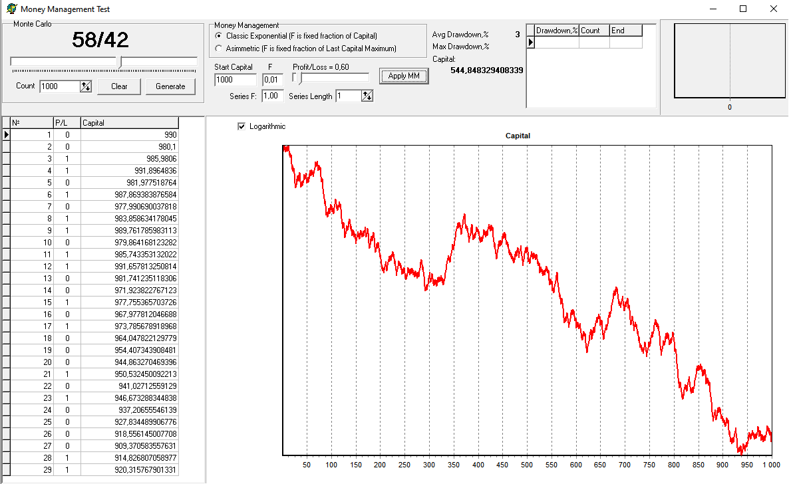Select capital cell 937,20655546139
Viewport: 789px width, 484px height.
129,410
